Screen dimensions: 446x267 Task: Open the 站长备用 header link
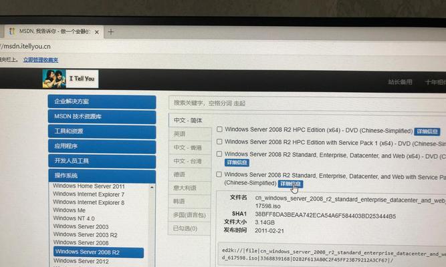point(400,82)
